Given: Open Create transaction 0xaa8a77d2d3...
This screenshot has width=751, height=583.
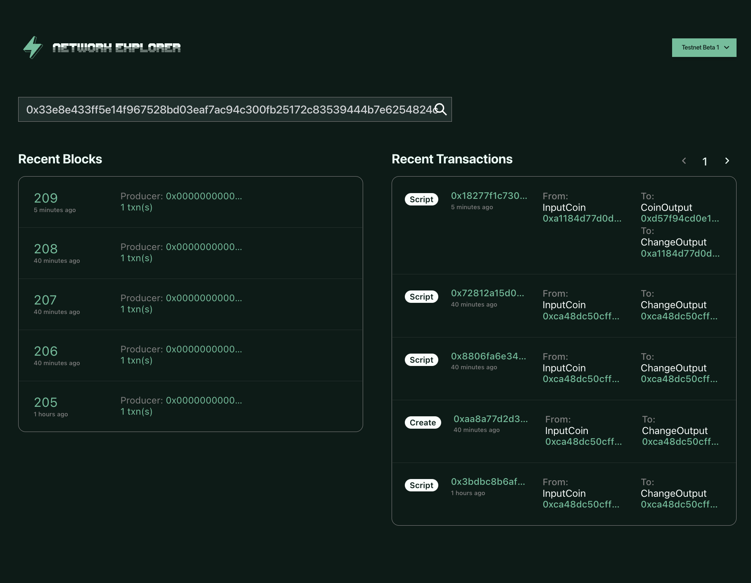Looking at the screenshot, I should (x=490, y=419).
